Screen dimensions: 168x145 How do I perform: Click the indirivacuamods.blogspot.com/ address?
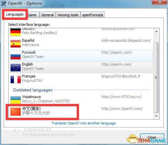126,41
